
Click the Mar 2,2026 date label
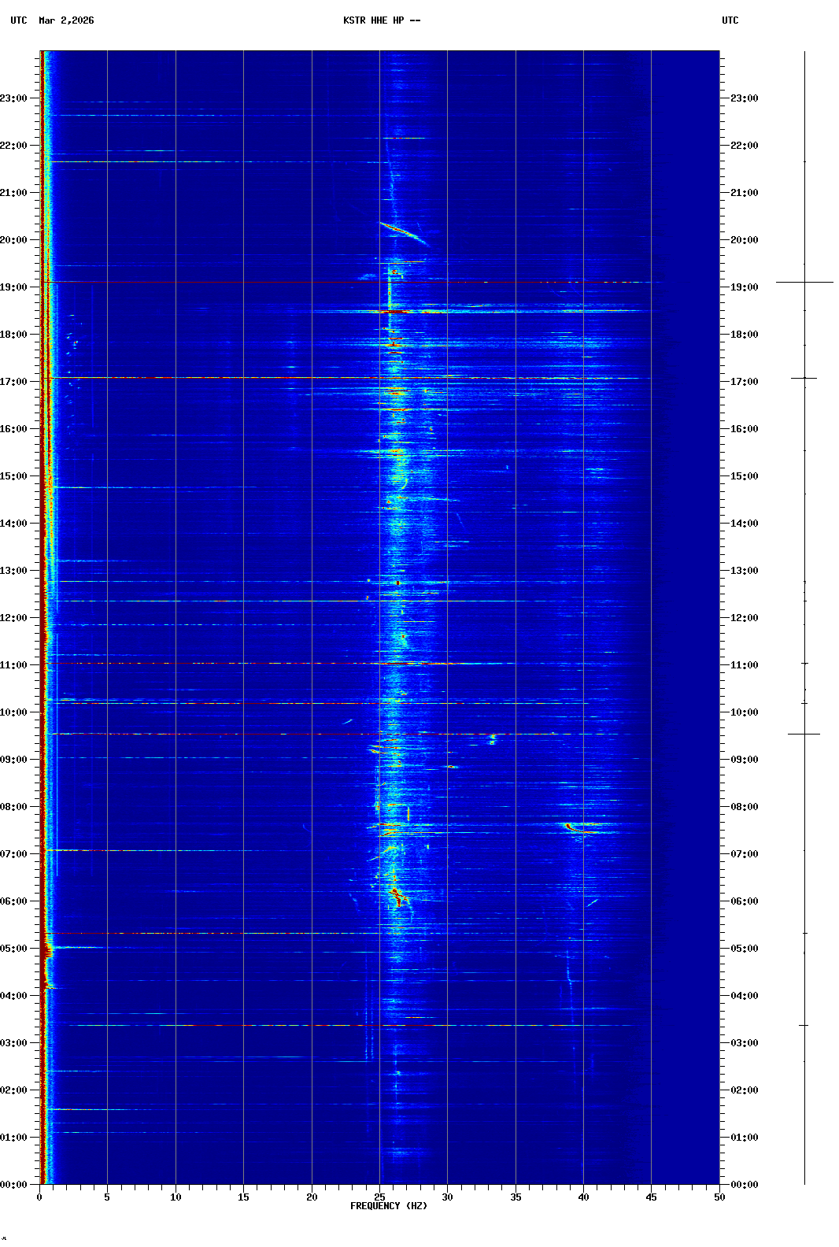click(x=66, y=20)
